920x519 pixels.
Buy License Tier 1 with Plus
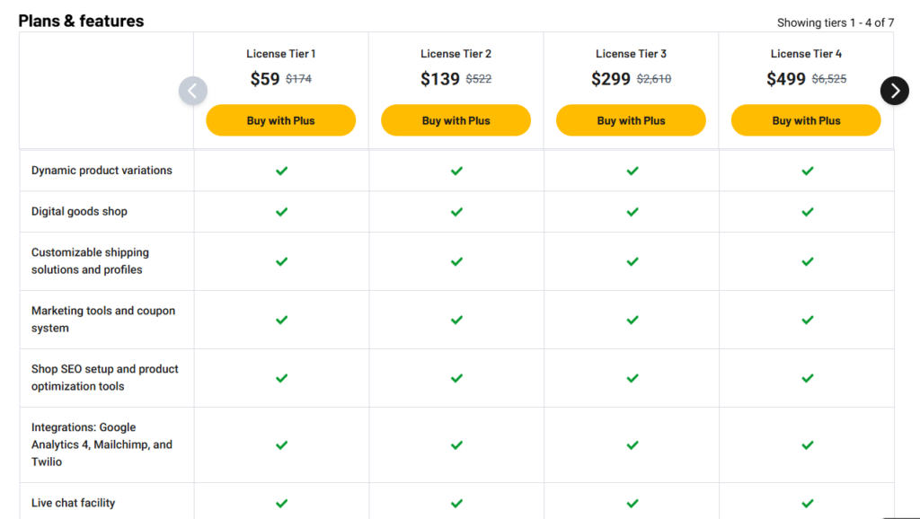coord(280,120)
